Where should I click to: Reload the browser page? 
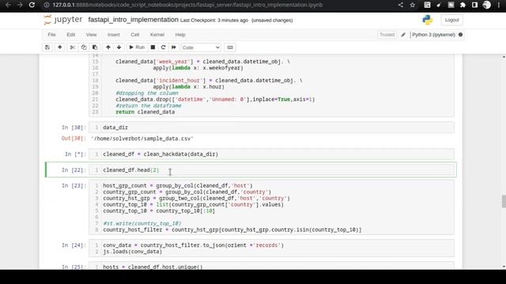coord(32,5)
